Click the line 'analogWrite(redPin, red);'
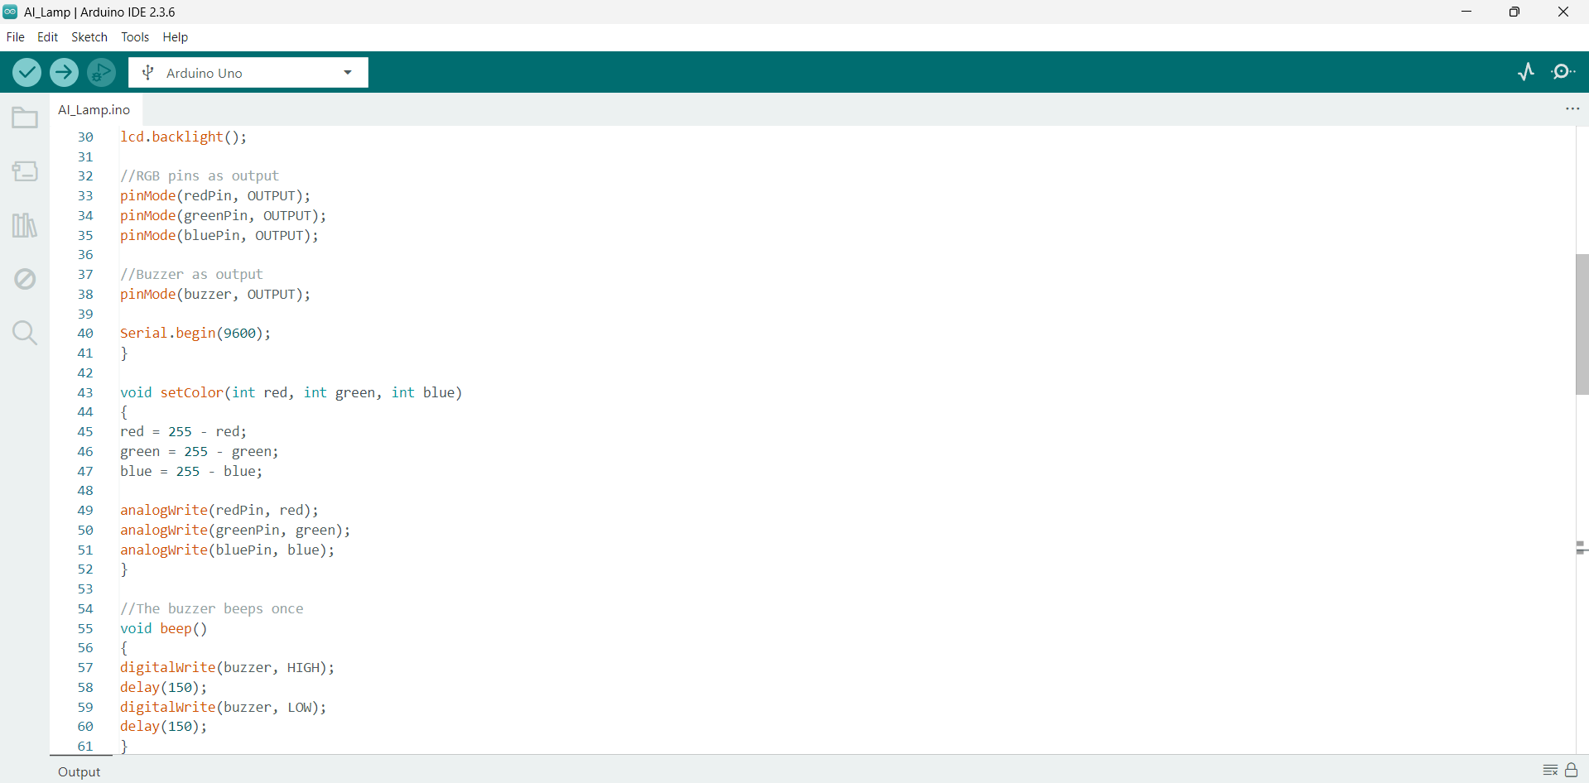 [219, 510]
